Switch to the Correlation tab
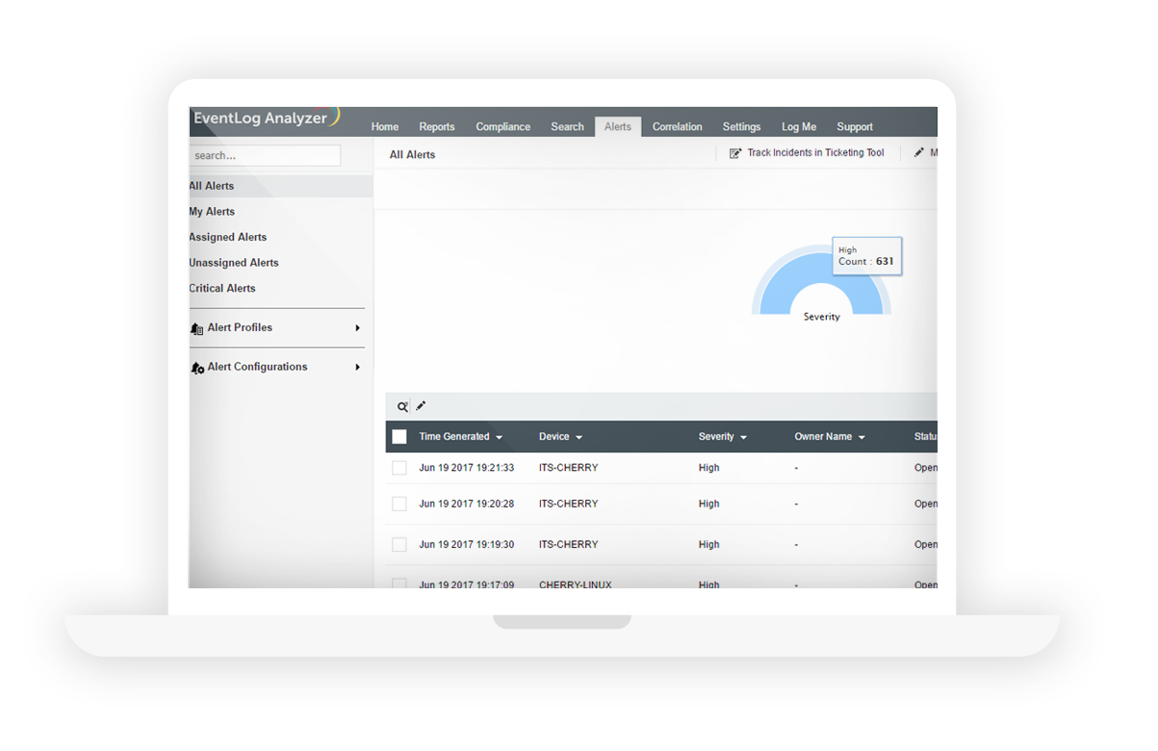Screen dimensions: 1158x751 tap(677, 127)
